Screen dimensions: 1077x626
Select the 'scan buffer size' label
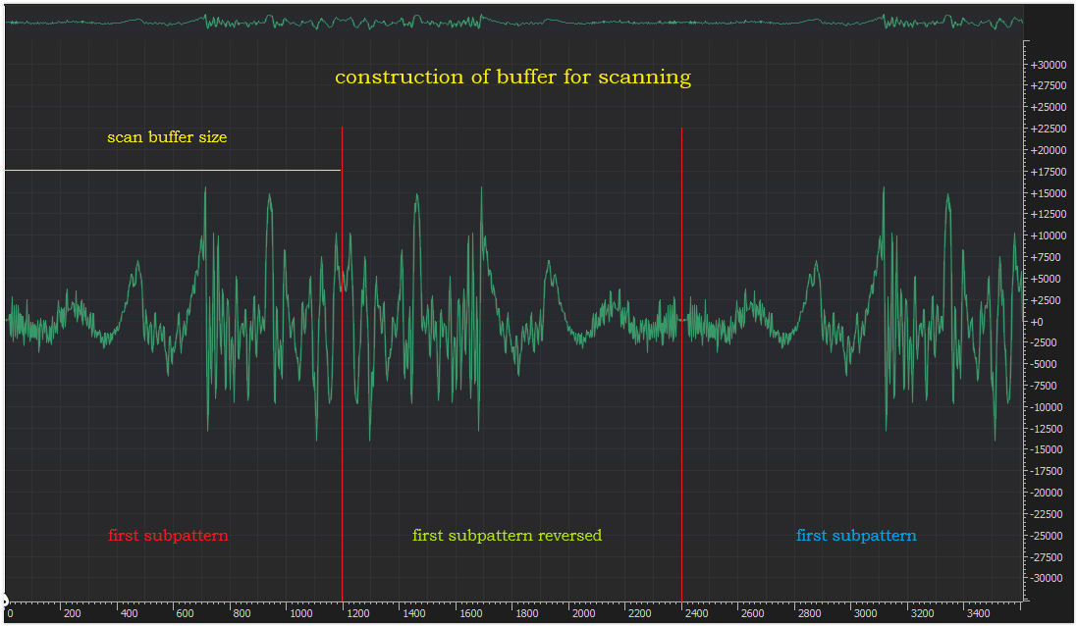point(167,137)
